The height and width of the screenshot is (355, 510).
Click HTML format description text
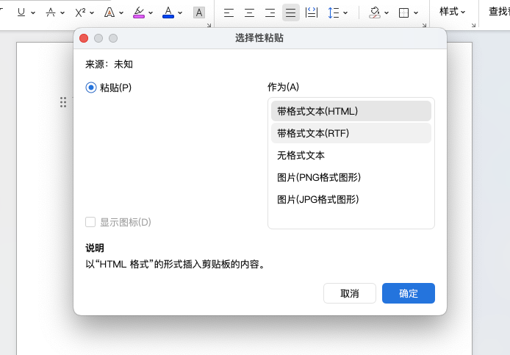(x=176, y=264)
